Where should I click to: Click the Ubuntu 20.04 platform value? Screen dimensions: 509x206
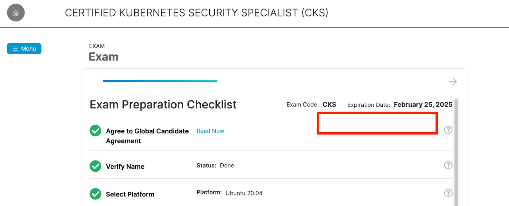coord(244,193)
